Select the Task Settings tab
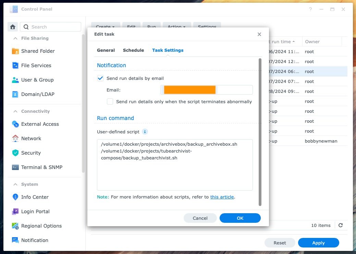The image size is (356, 254). point(168,50)
